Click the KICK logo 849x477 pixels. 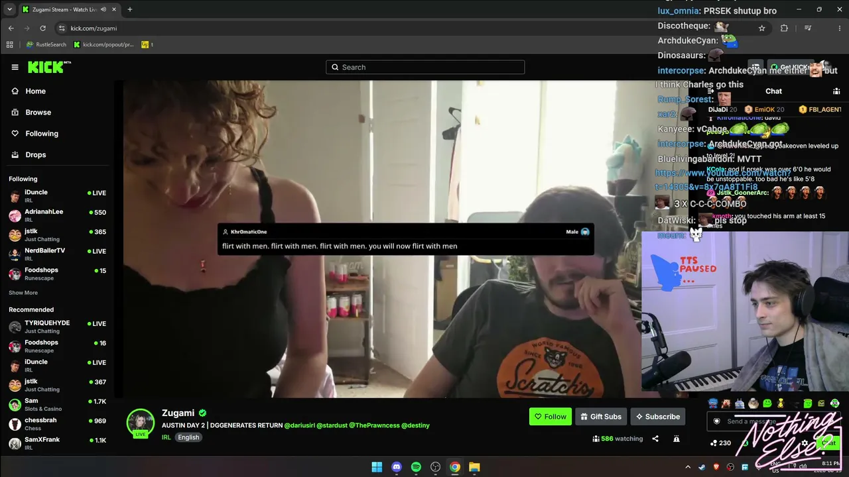click(49, 67)
